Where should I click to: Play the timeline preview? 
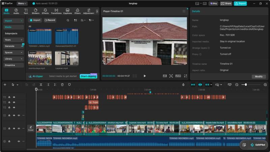coord(145,76)
